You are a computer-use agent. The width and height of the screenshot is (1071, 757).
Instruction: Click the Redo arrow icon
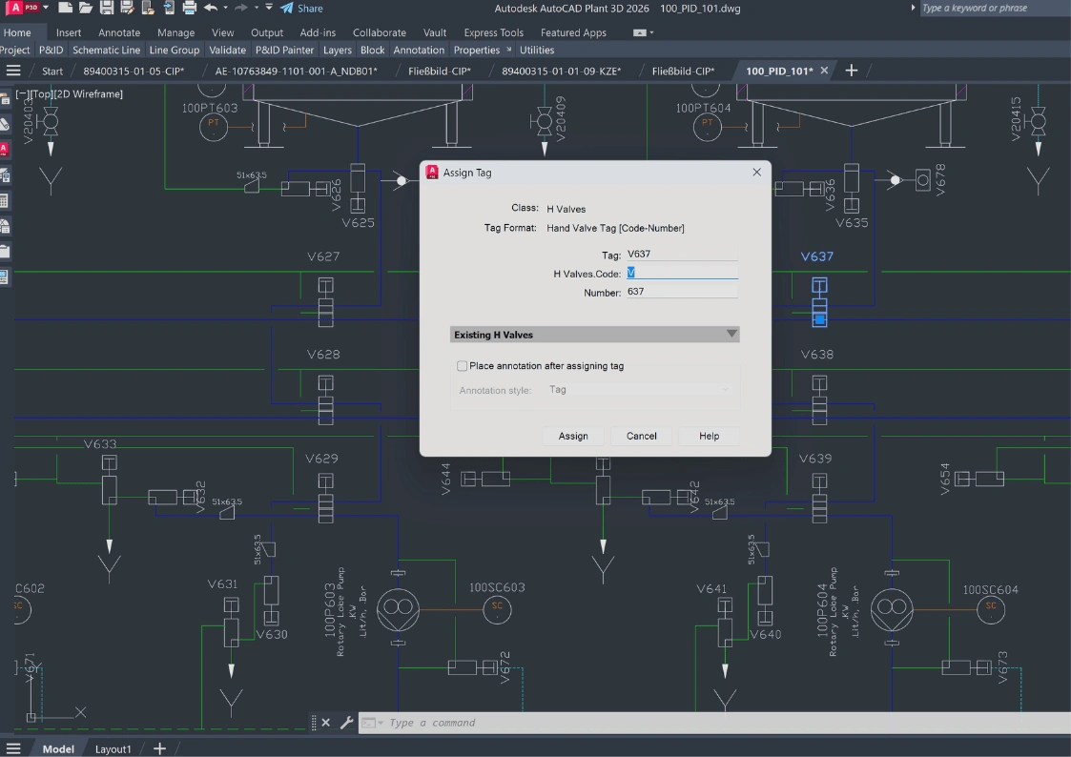[240, 9]
